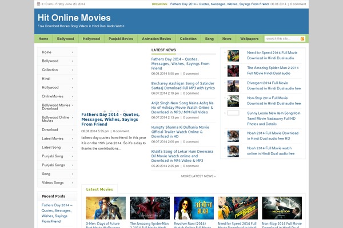Click the calendar icon beside the date
343x228 pixels.
pos(38,4)
